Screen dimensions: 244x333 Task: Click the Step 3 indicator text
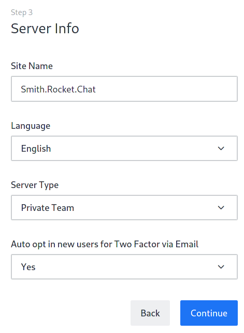[22, 12]
